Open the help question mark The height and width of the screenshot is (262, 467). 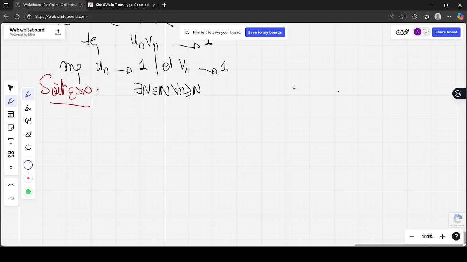pyautogui.click(x=456, y=237)
